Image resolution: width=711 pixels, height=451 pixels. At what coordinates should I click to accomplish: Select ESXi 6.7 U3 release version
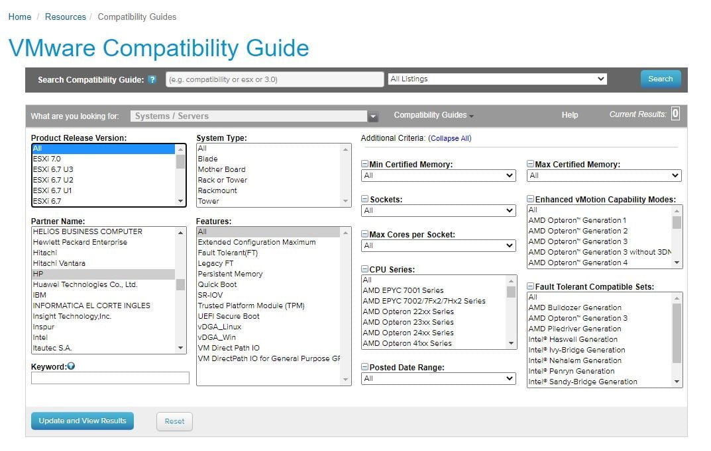coord(103,169)
